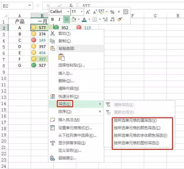Click the paste clipboard icon under 粘贴选项
This screenshot has height=169, width=184.
pyautogui.click(x=61, y=57)
